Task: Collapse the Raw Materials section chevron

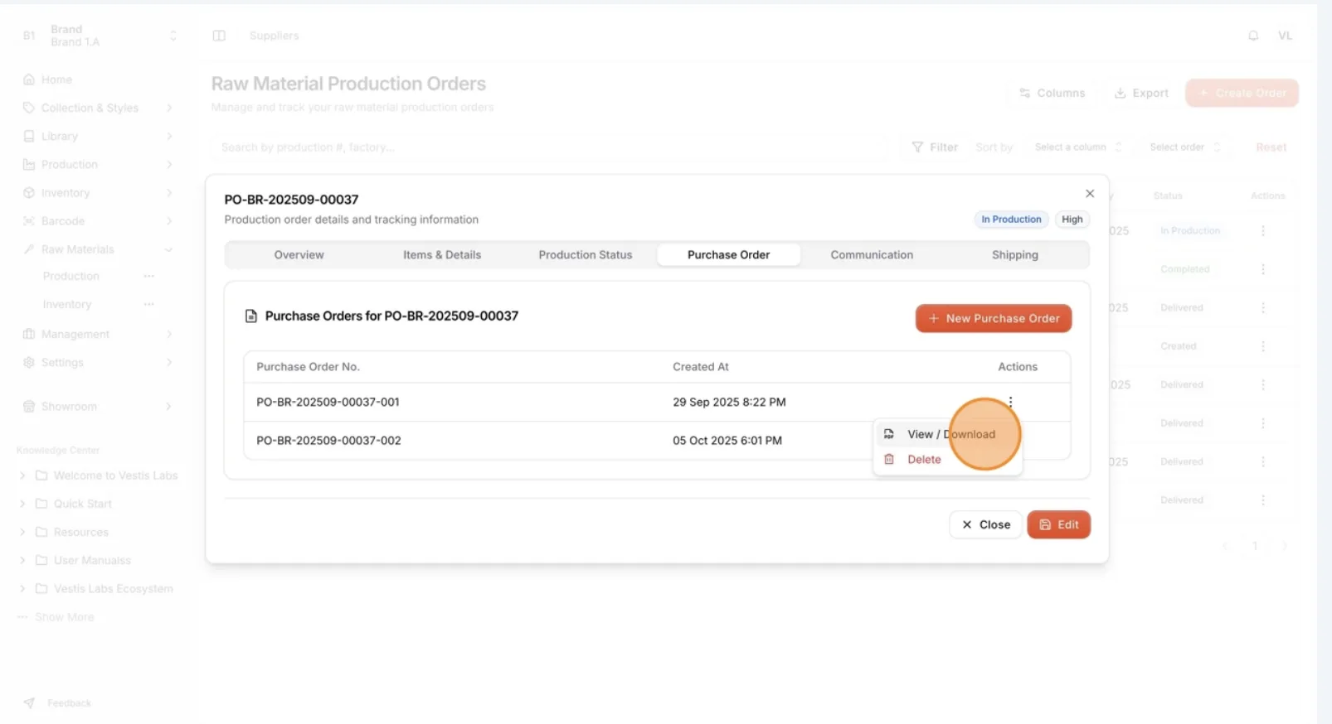Action: [x=169, y=249]
